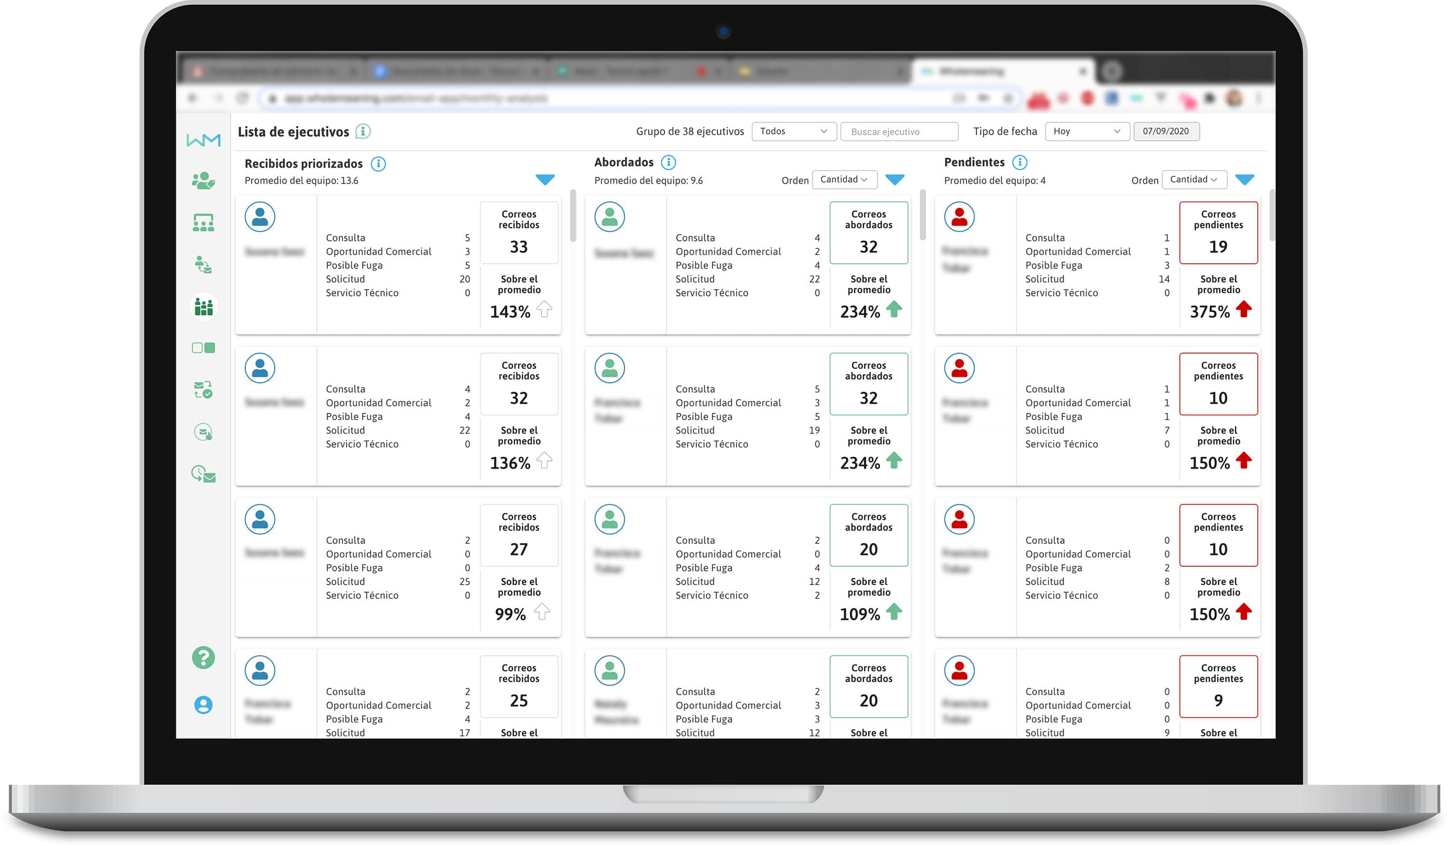Click 'Promedio del equipo: 13.6' text
The width and height of the screenshot is (1447, 845).
[301, 181]
